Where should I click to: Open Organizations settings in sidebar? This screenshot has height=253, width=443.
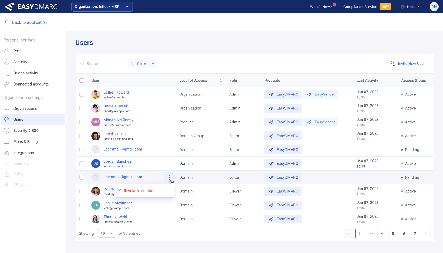[x=33, y=109]
